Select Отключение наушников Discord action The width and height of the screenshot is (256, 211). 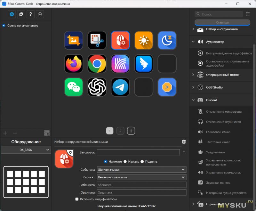click(221, 122)
